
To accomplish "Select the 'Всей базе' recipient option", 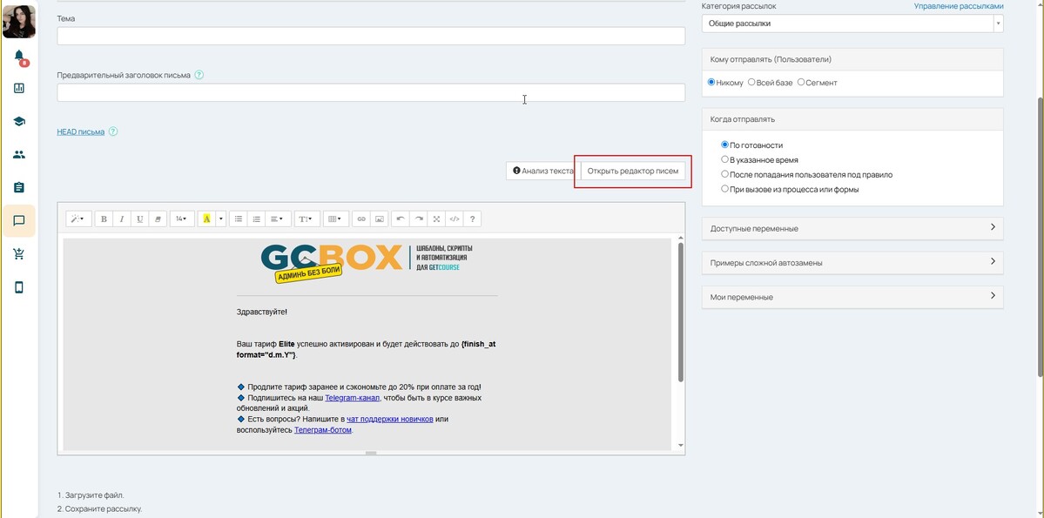I will click(x=751, y=83).
